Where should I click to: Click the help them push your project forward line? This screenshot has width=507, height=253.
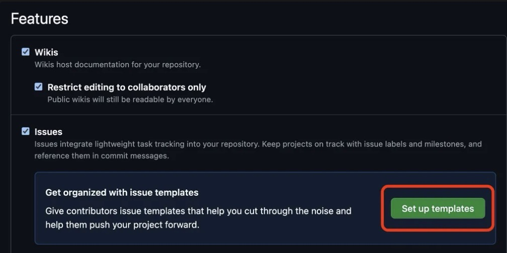[122, 225]
